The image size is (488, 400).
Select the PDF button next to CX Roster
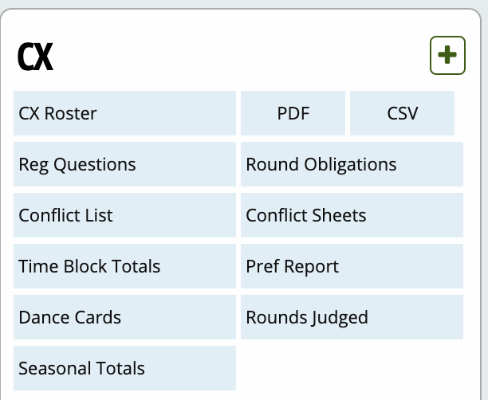coord(293,113)
